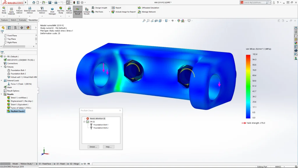
Task: Select Virtual wall-1 in study tree
Action: tap(24, 77)
